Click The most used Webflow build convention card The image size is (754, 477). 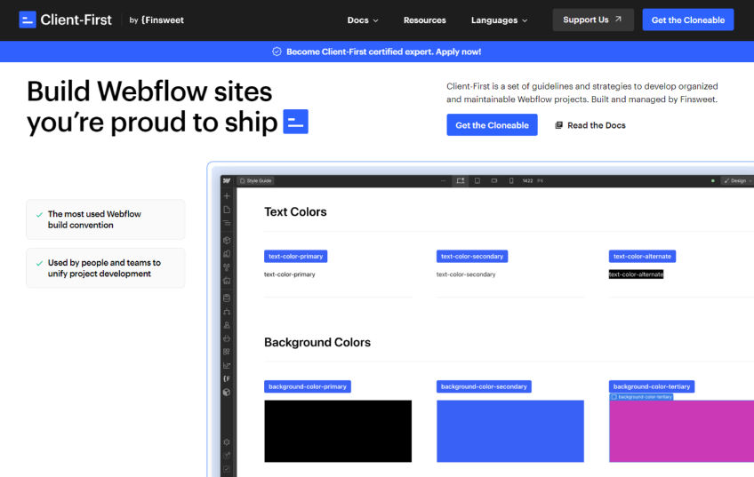pos(105,219)
